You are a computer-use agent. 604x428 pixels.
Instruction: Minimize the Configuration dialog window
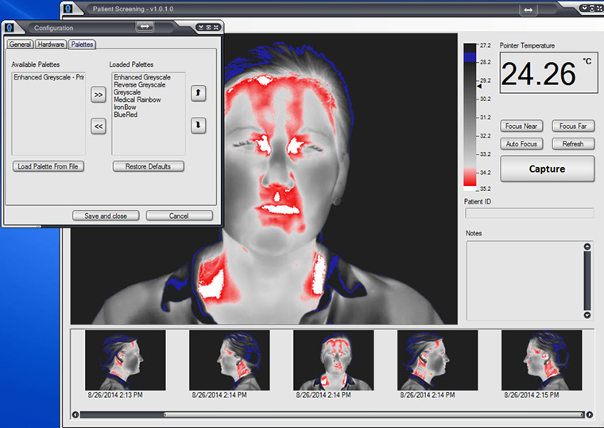pyautogui.click(x=201, y=27)
